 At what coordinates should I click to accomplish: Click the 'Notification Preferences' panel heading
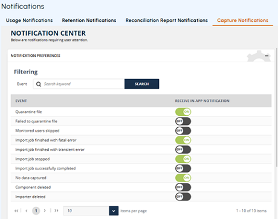(x=36, y=56)
